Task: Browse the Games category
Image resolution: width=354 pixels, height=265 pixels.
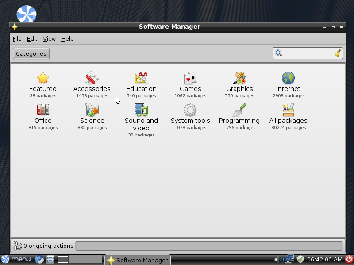Action: click(190, 78)
